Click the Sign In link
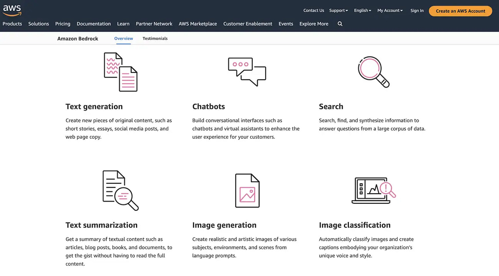Image resolution: width=499 pixels, height=276 pixels. (x=417, y=11)
